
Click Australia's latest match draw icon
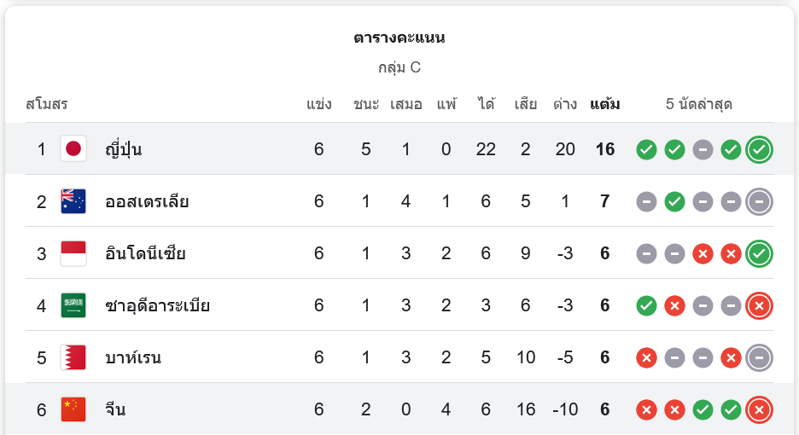[x=759, y=202]
